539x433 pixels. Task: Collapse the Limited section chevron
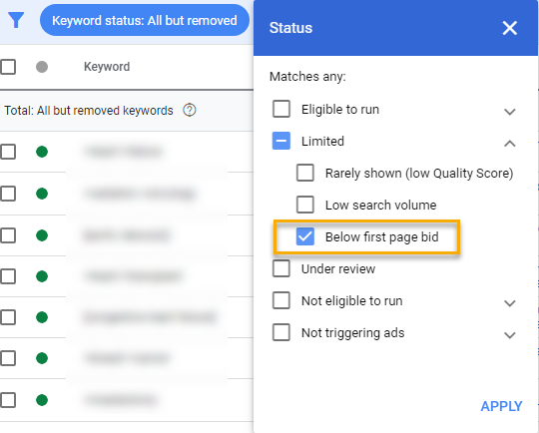click(x=509, y=144)
